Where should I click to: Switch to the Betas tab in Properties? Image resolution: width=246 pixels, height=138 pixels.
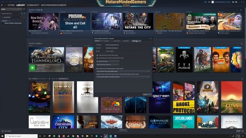pyautogui.click(x=136, y=41)
